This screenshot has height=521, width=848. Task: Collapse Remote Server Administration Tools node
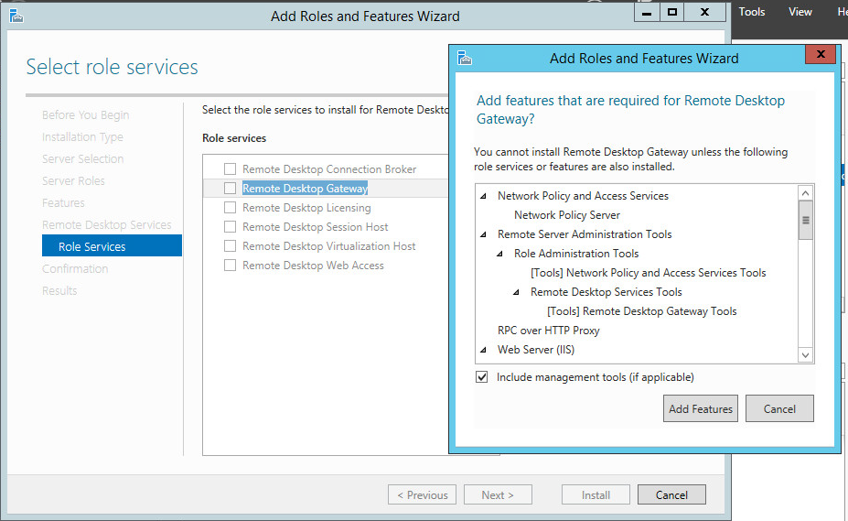click(483, 234)
